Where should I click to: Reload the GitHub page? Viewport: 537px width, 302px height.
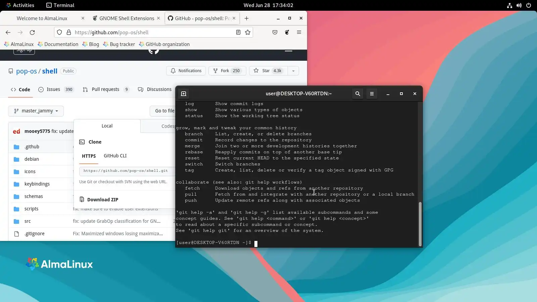[x=32, y=33]
